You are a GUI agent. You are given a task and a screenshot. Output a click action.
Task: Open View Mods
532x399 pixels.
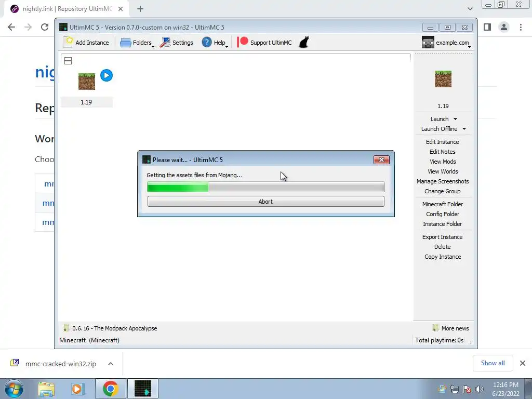443,162
